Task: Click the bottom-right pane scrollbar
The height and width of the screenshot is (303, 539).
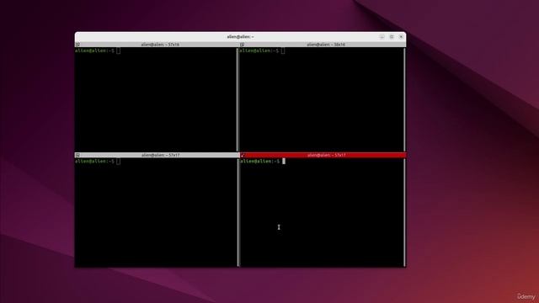Action: [x=404, y=212]
